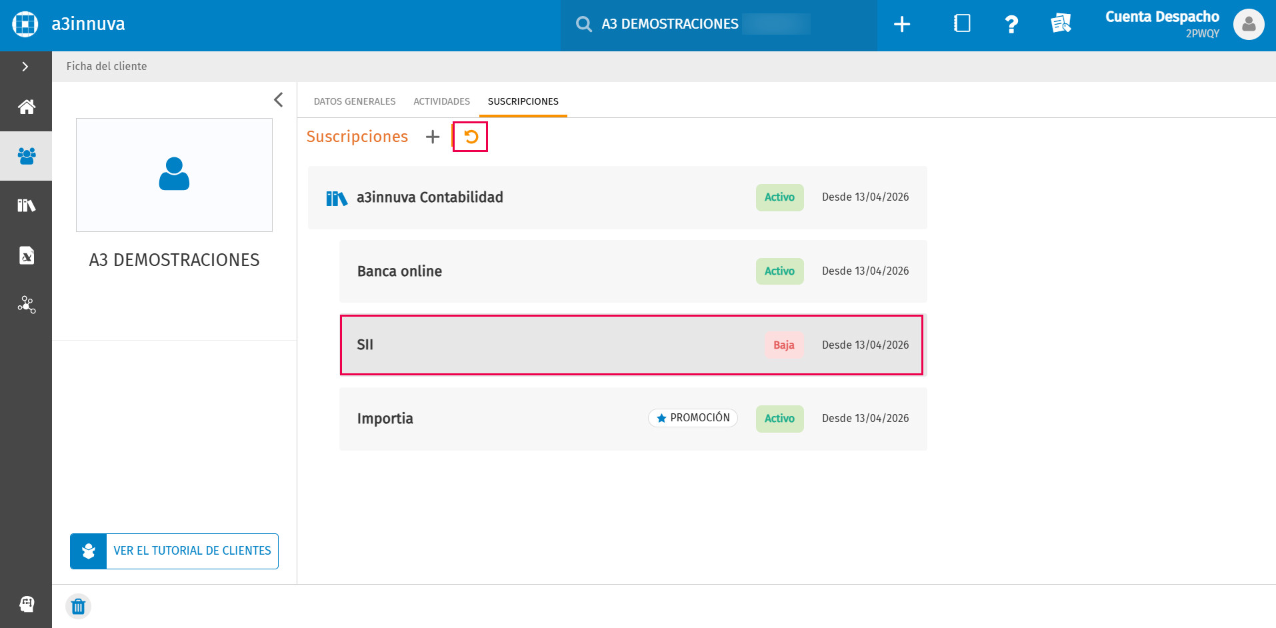Open document icon in sidebar
The height and width of the screenshot is (628, 1276).
coord(26,255)
